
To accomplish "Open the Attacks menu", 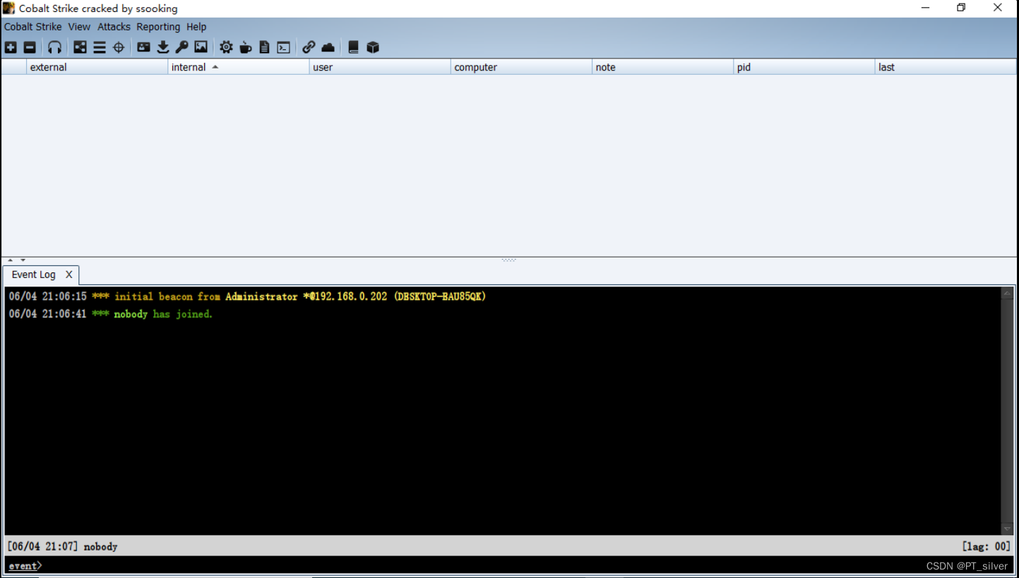I will pos(114,27).
